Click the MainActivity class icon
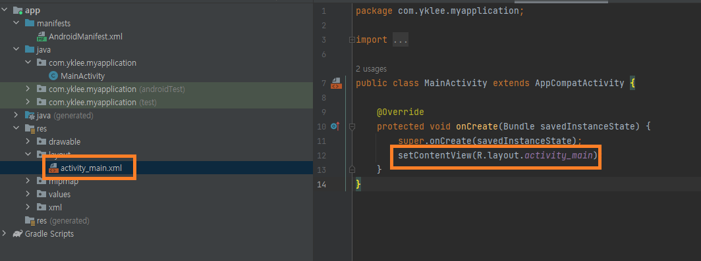Image resolution: width=701 pixels, height=261 pixels. (53, 76)
